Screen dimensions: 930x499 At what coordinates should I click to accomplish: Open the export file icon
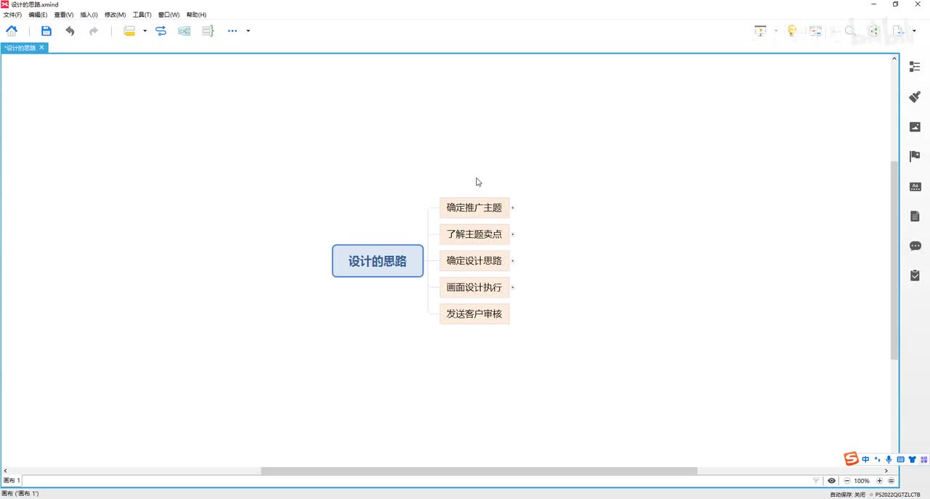point(899,30)
